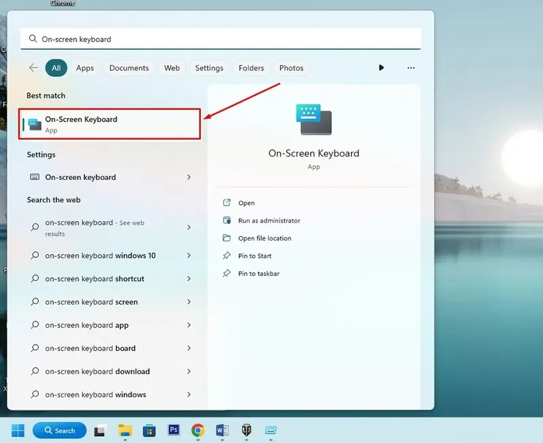Click the Run as administrator shield icon
The width and height of the screenshot is (543, 443).
pos(227,220)
